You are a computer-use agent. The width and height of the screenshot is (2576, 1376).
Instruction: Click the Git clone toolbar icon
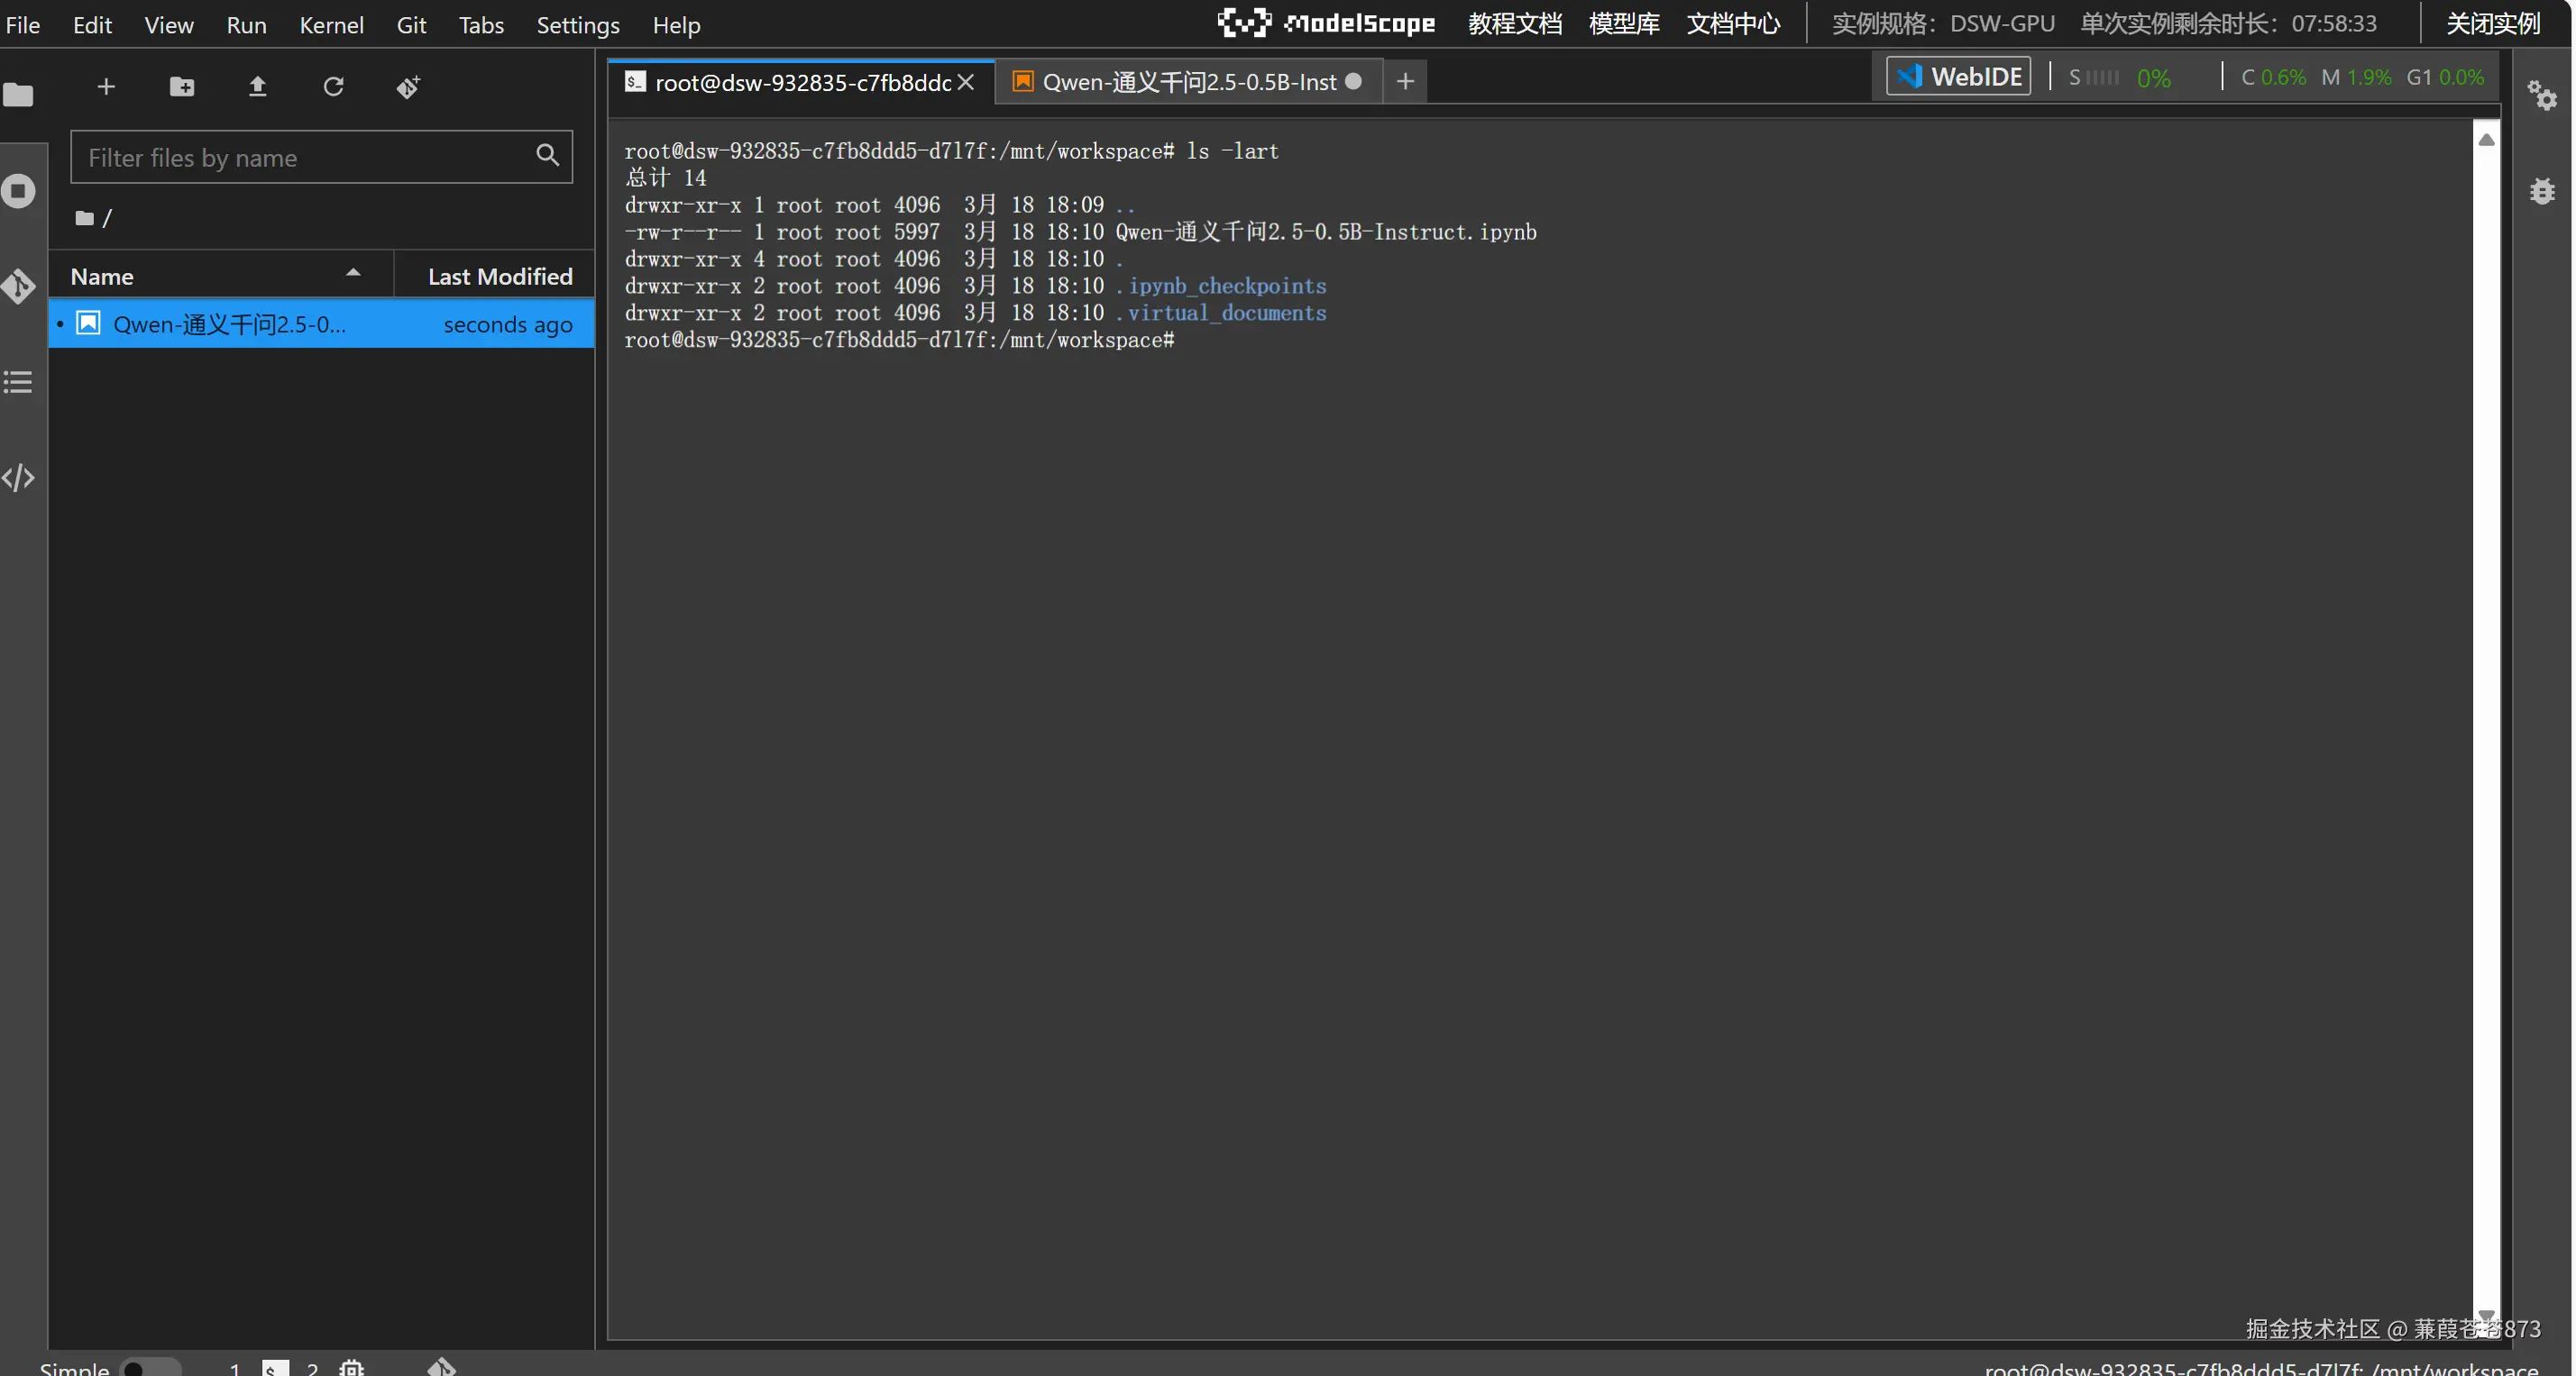(x=408, y=87)
